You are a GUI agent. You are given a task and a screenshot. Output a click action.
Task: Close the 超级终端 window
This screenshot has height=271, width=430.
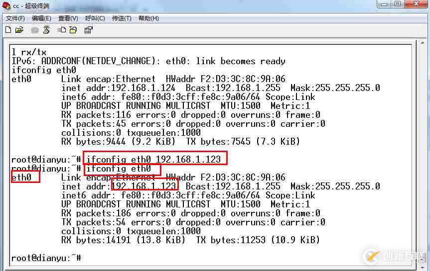pyautogui.click(x=416, y=4)
